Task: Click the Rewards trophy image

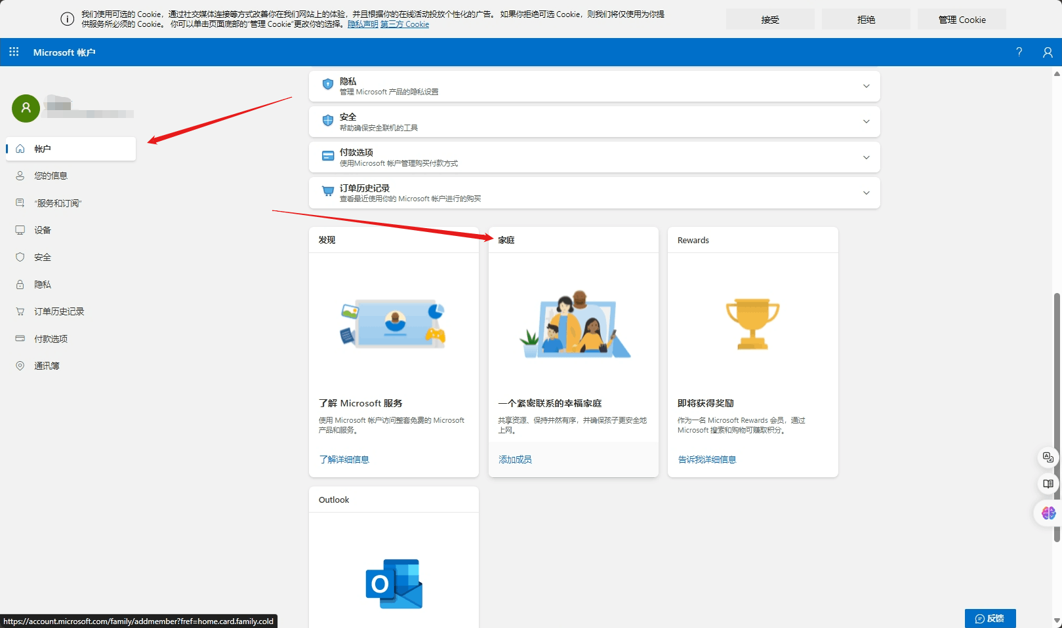Action: point(752,324)
